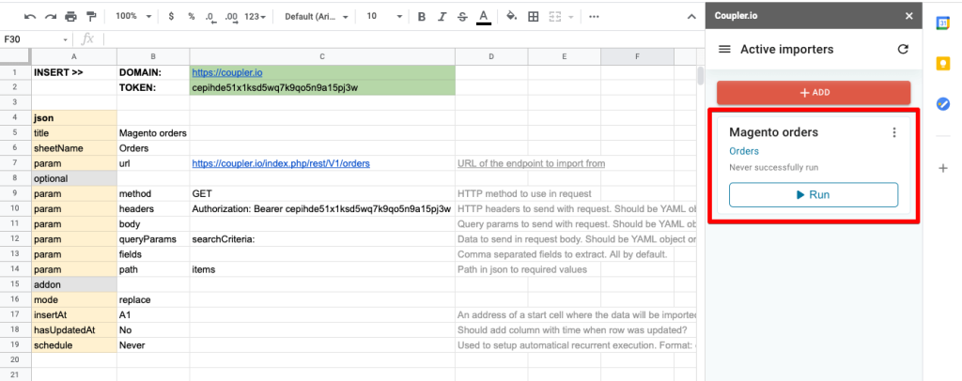Image resolution: width=962 pixels, height=381 pixels.
Task: Print the spreadsheet
Action: tap(71, 17)
